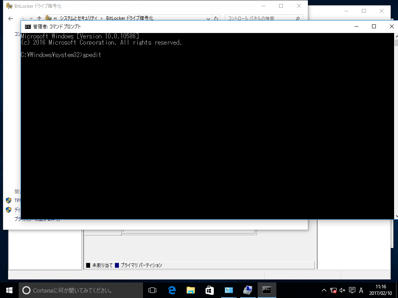Click the typed gpedit command text

(92, 55)
